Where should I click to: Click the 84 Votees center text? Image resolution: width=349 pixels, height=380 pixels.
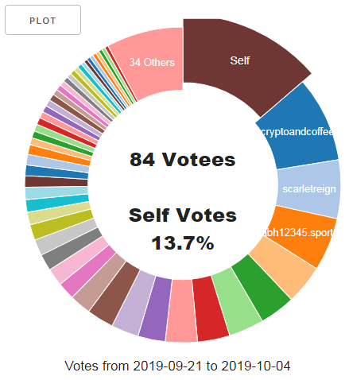tap(183, 160)
